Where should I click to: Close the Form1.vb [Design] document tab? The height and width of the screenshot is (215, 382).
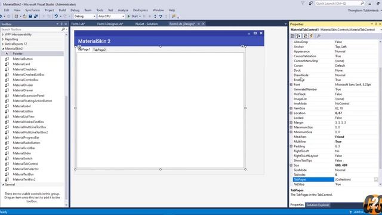(204, 24)
